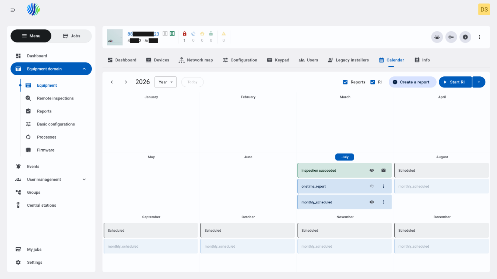Screen dimensions: 497x279
Task: Open the three-dot menu for onetime_report
Action: tap(383, 186)
